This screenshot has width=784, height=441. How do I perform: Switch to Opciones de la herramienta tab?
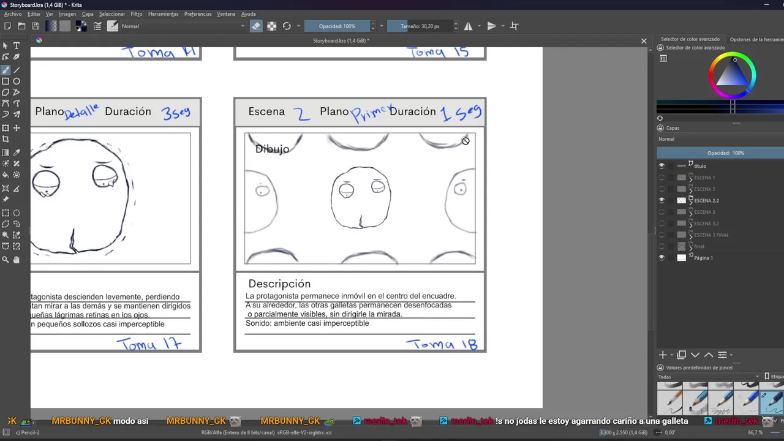pos(757,39)
